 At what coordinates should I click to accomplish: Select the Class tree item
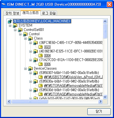(38, 38)
